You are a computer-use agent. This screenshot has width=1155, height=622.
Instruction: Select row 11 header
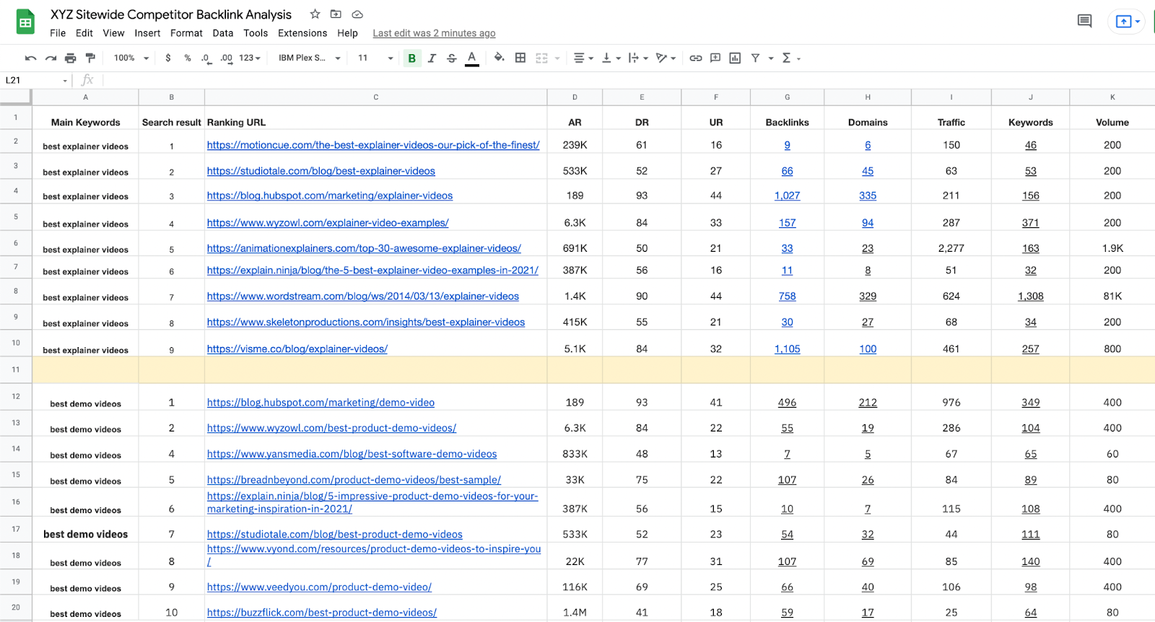(x=16, y=369)
